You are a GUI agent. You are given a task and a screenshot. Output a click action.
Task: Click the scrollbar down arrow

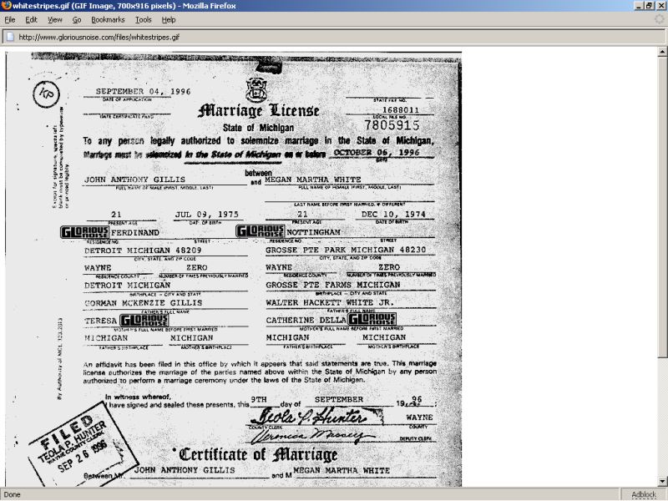click(662, 482)
